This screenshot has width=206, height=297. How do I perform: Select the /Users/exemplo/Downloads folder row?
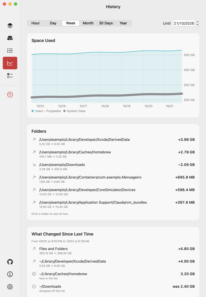pyautogui.click(x=113, y=167)
